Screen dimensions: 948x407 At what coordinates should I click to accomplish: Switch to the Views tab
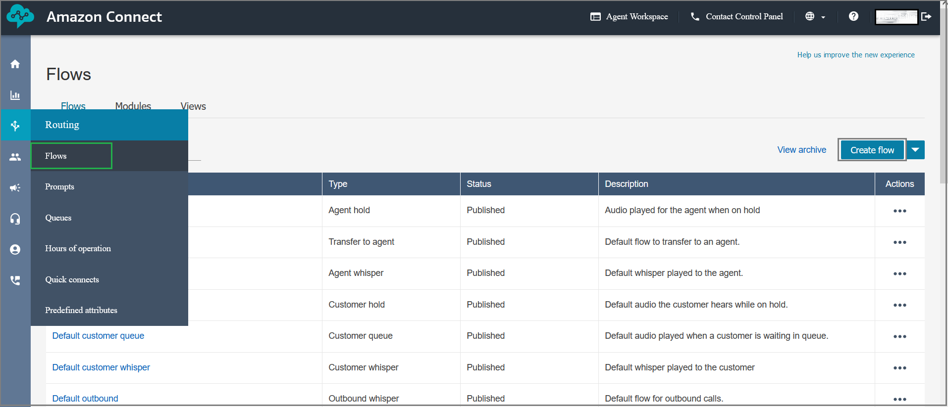tap(193, 106)
